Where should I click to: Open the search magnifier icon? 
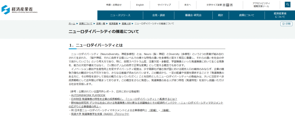point(288,5)
